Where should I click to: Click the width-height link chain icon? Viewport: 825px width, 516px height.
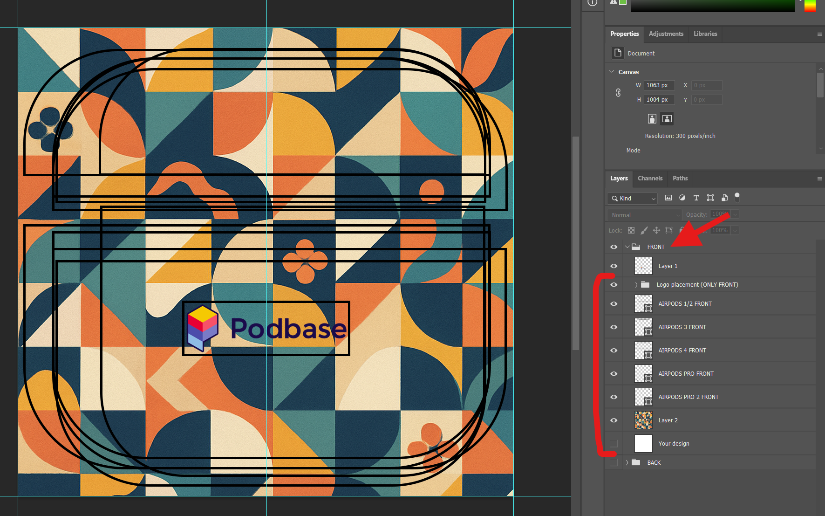tap(618, 92)
